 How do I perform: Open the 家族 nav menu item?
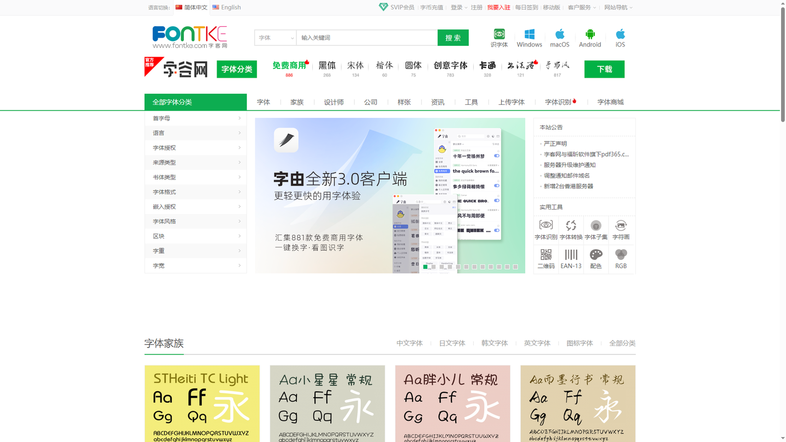click(297, 102)
